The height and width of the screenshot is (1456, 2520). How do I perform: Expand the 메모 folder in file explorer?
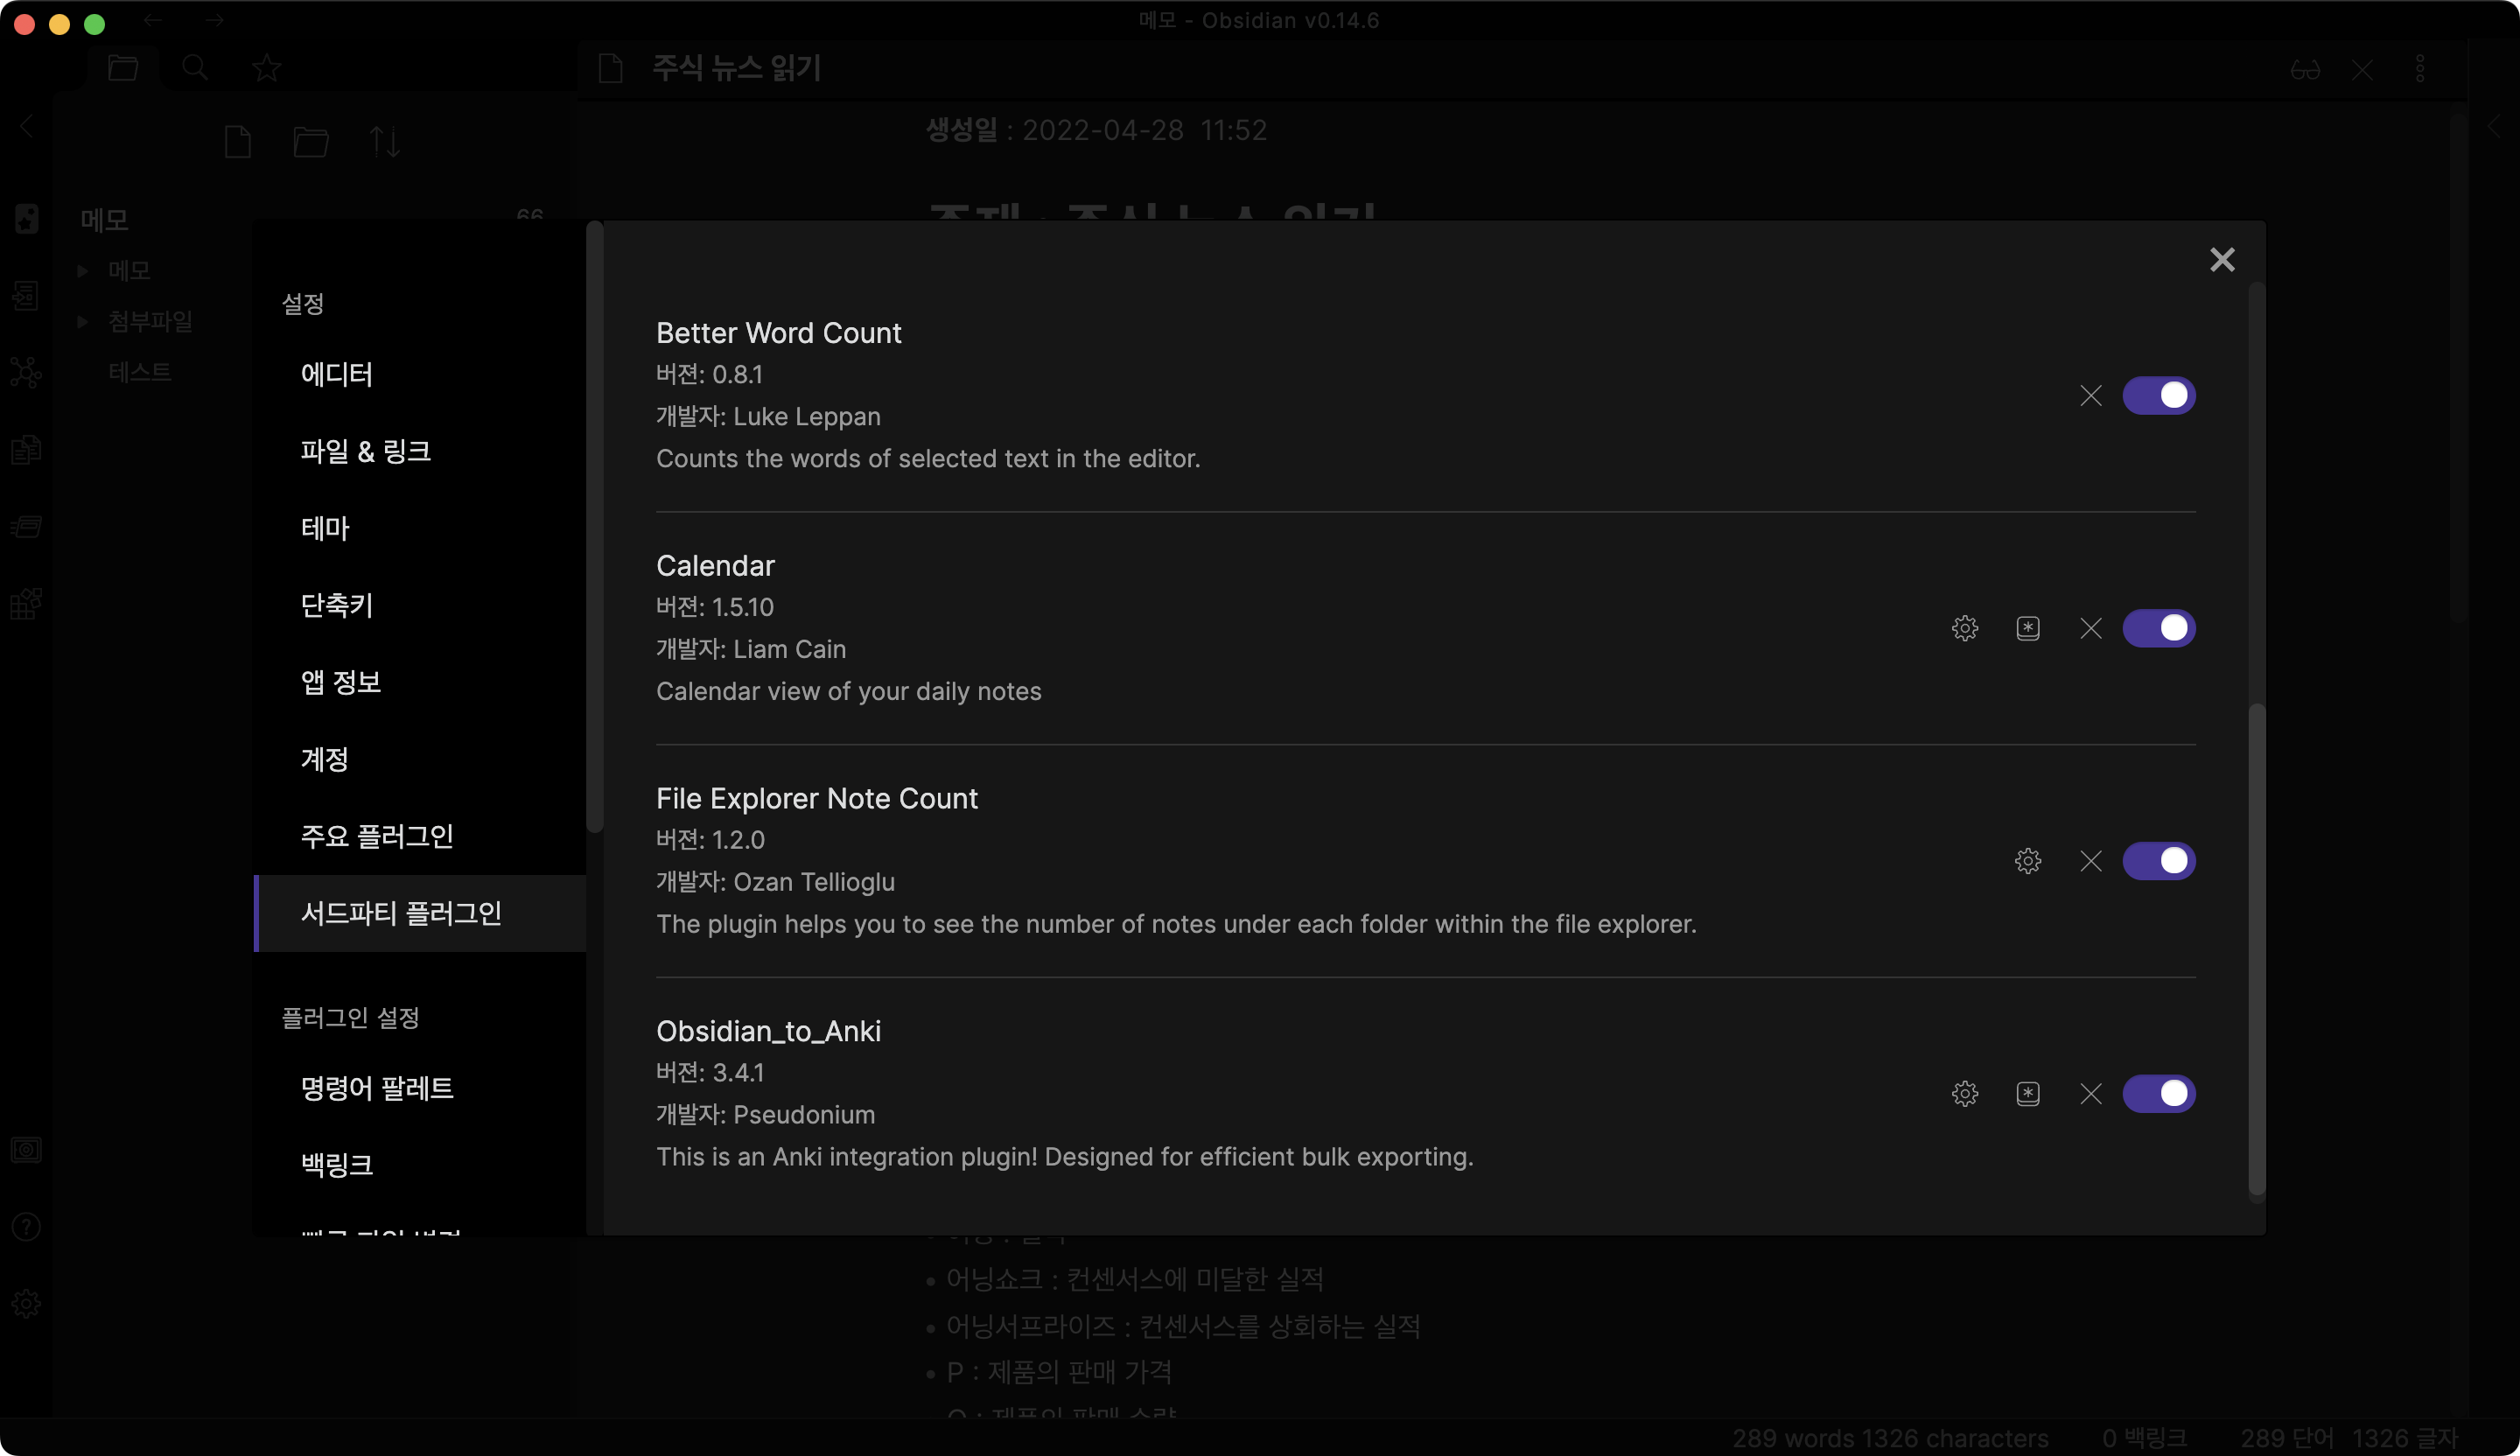(x=83, y=270)
